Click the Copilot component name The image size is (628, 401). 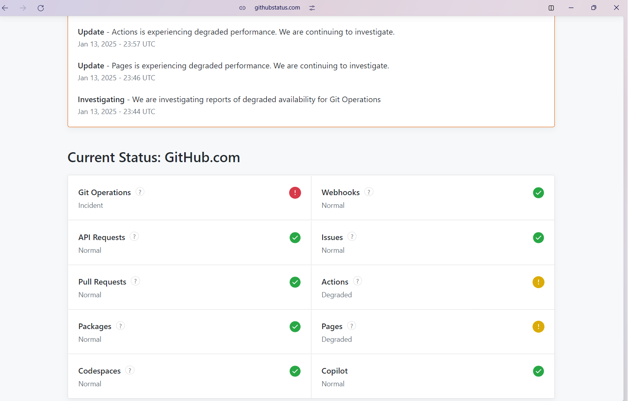pos(334,371)
